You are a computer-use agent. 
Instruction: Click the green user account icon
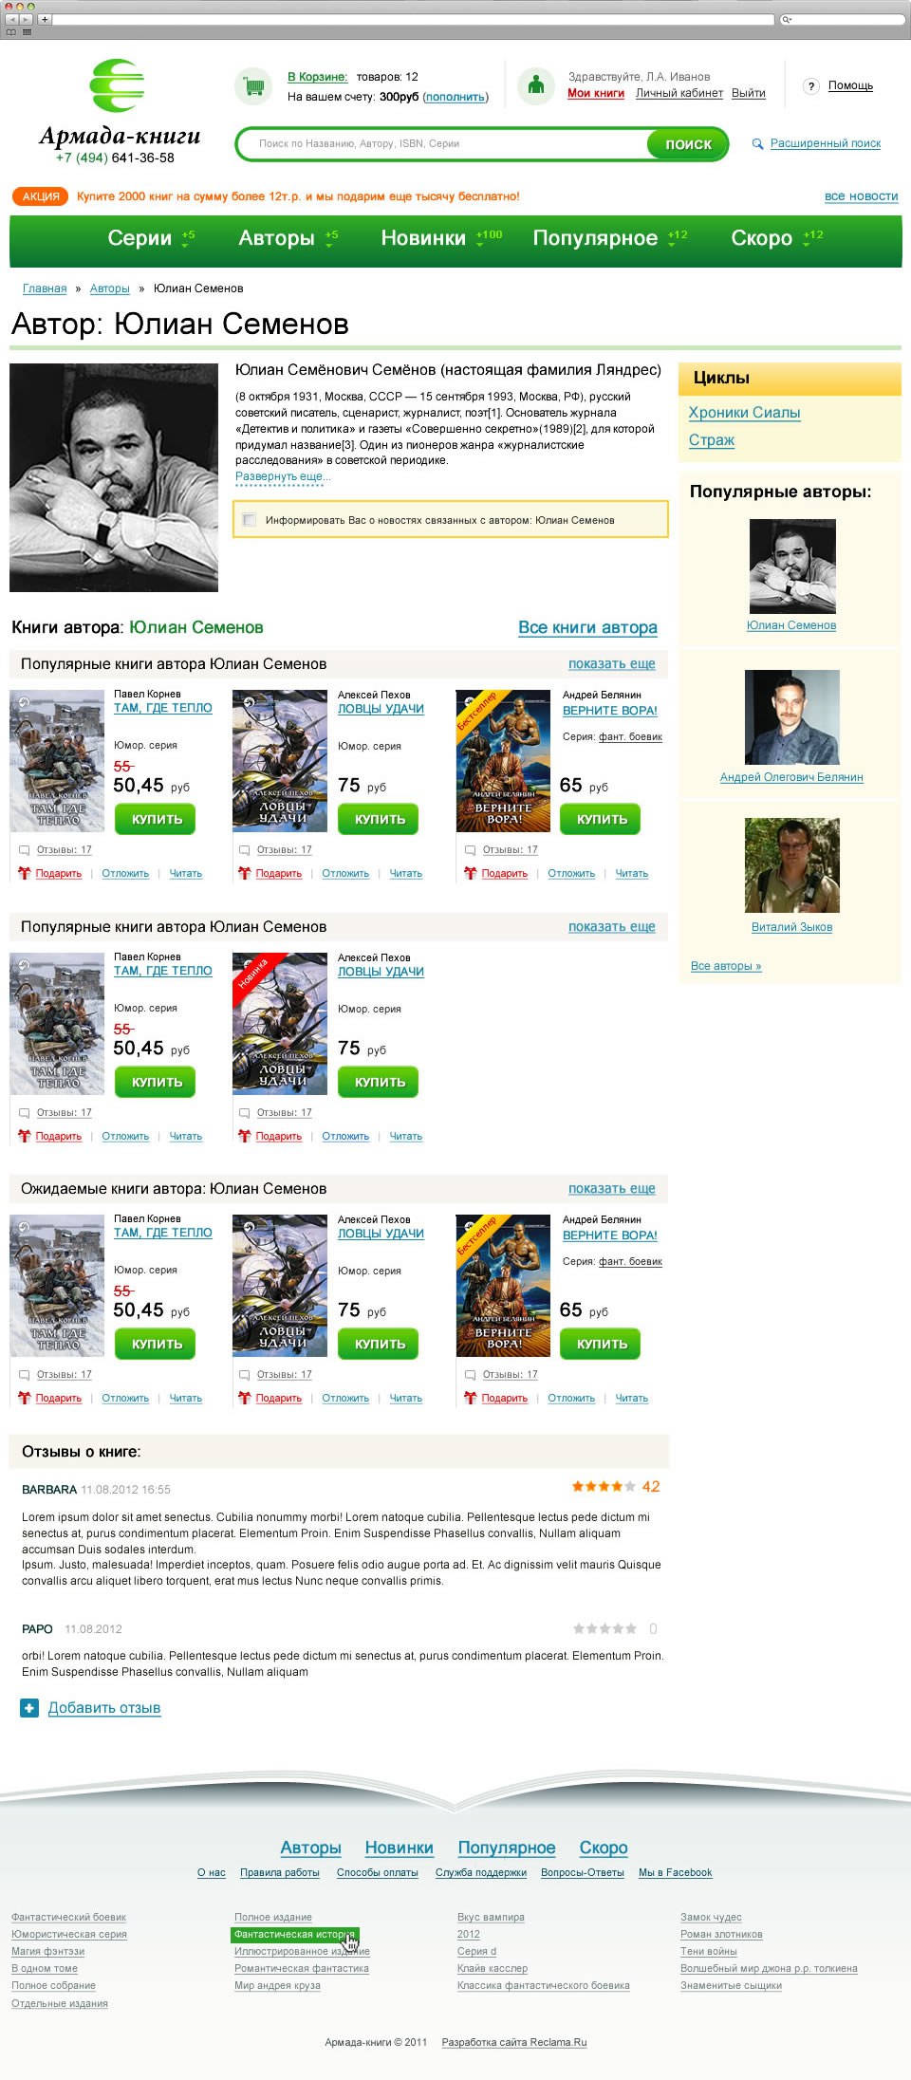[535, 85]
